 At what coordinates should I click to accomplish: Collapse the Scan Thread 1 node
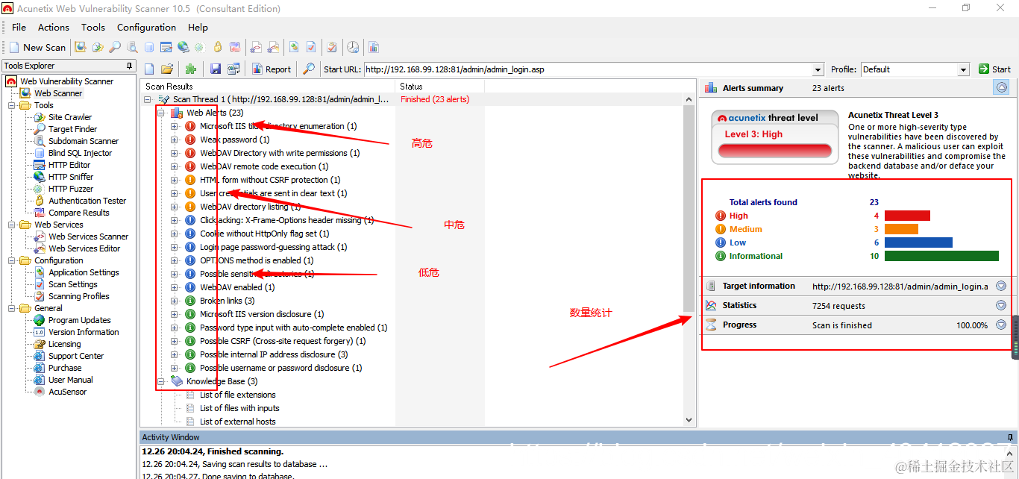(x=148, y=99)
